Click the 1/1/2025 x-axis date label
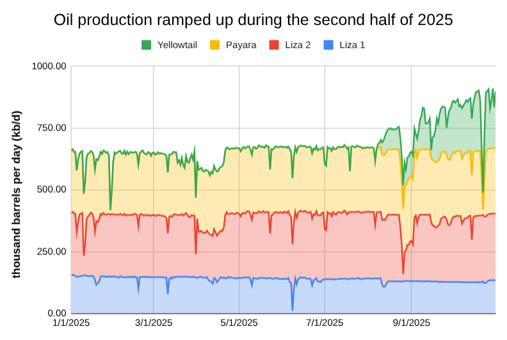This screenshot has width=507, height=340. coord(71,323)
